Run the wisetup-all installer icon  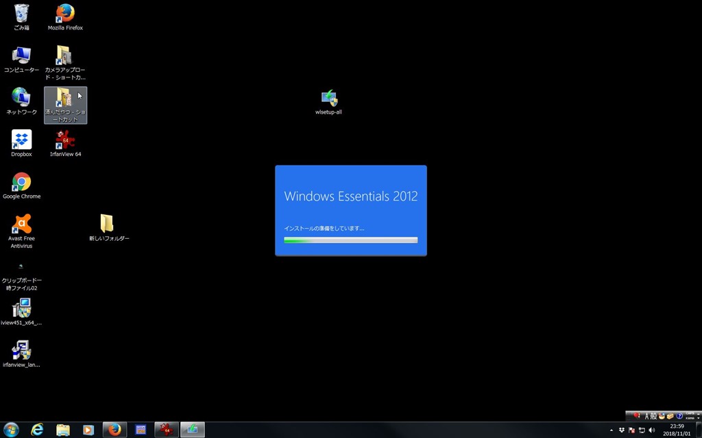(x=328, y=98)
